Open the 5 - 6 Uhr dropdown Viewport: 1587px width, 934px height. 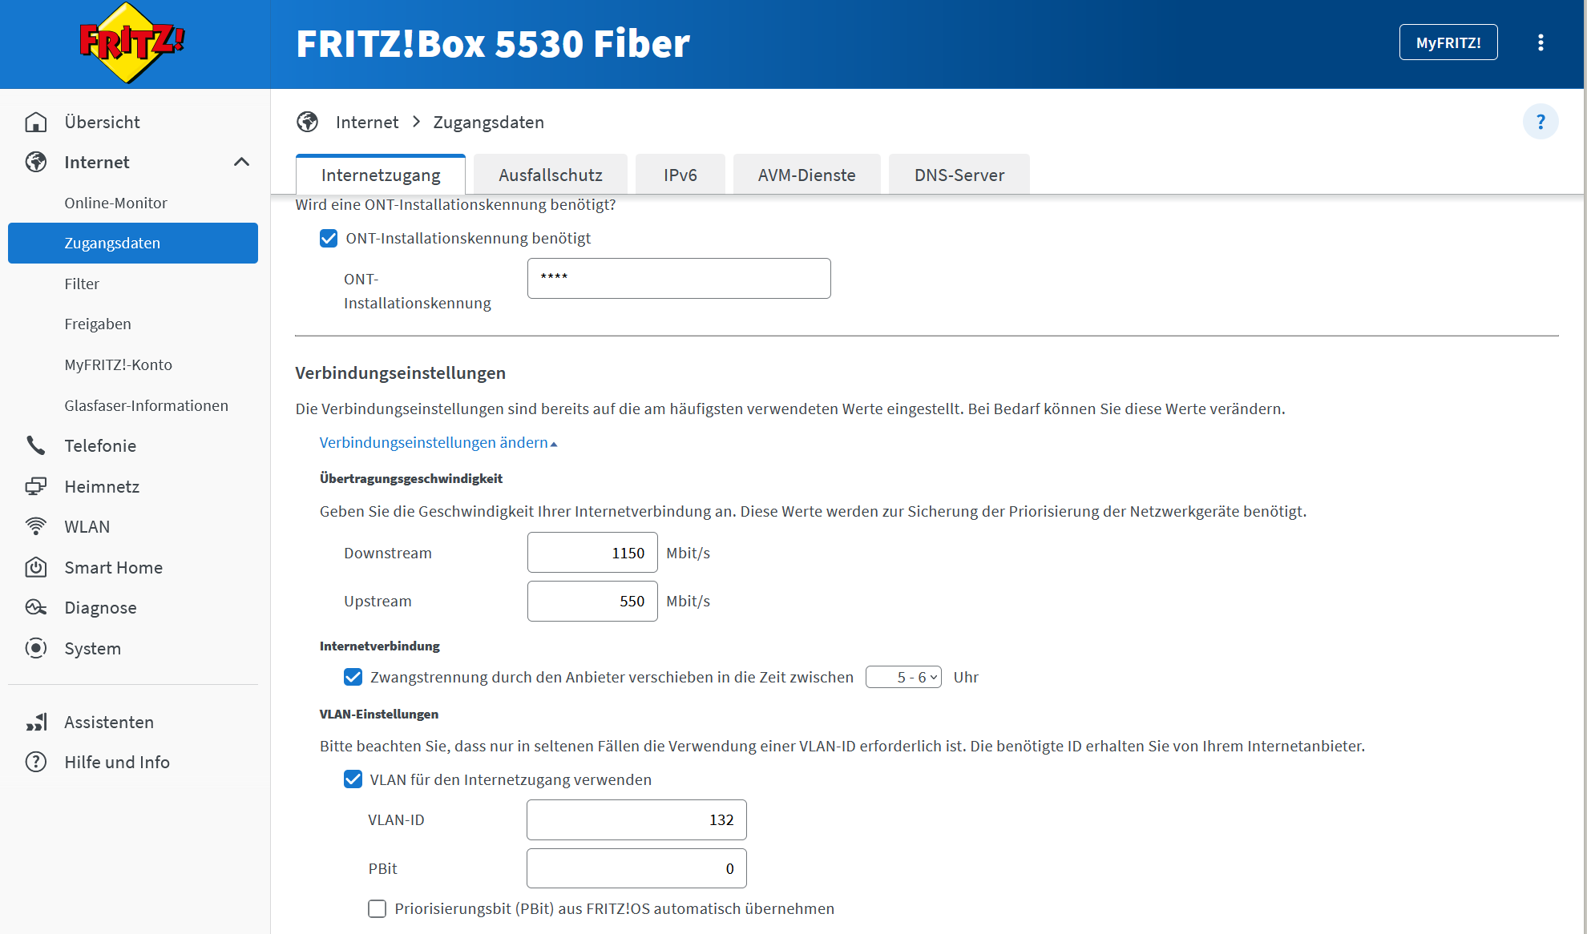tap(903, 677)
